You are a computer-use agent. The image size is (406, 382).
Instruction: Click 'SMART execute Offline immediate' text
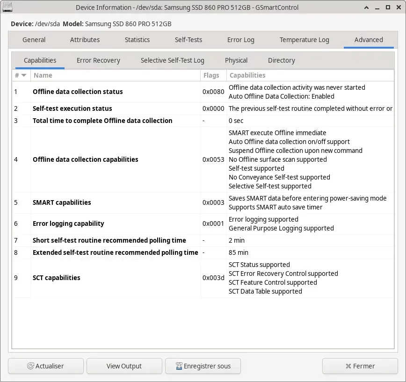[x=277, y=133]
